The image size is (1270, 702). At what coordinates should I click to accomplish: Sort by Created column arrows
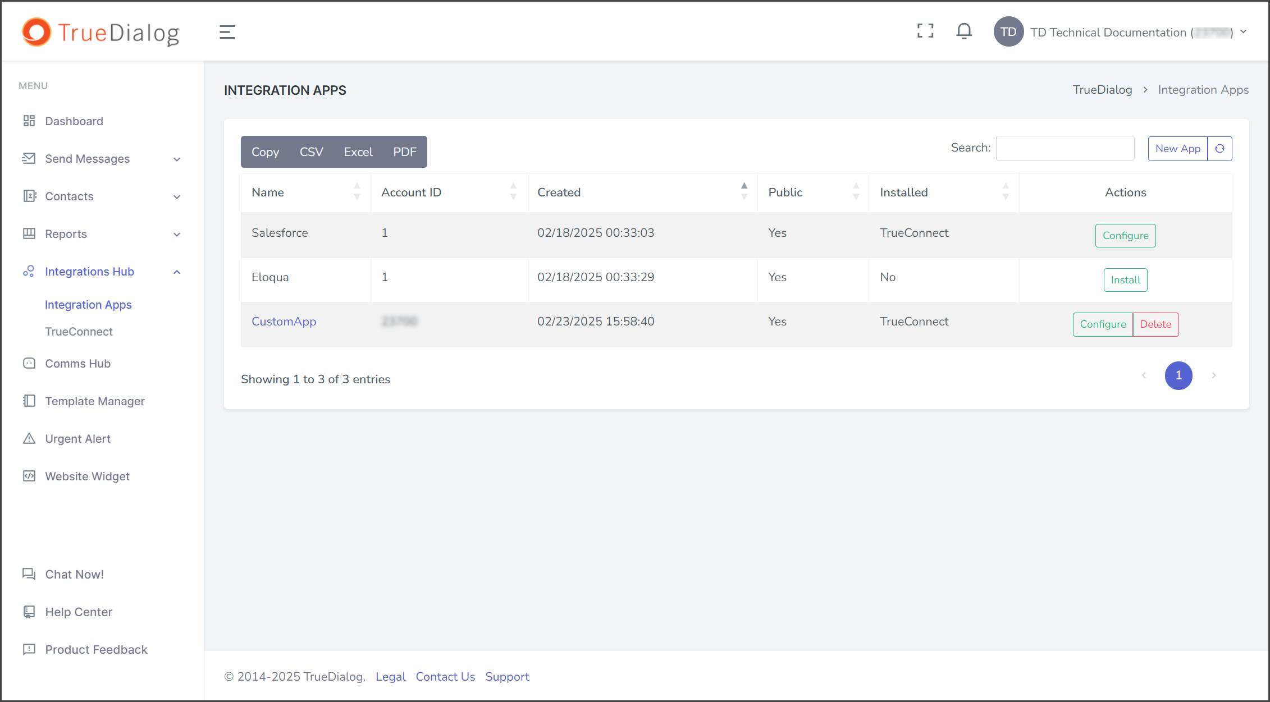click(x=744, y=191)
